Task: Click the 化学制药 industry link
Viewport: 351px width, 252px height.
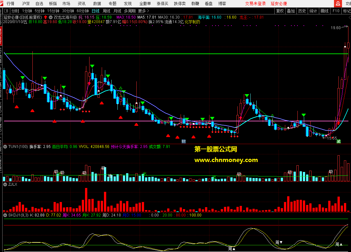Action: [x=193, y=22]
